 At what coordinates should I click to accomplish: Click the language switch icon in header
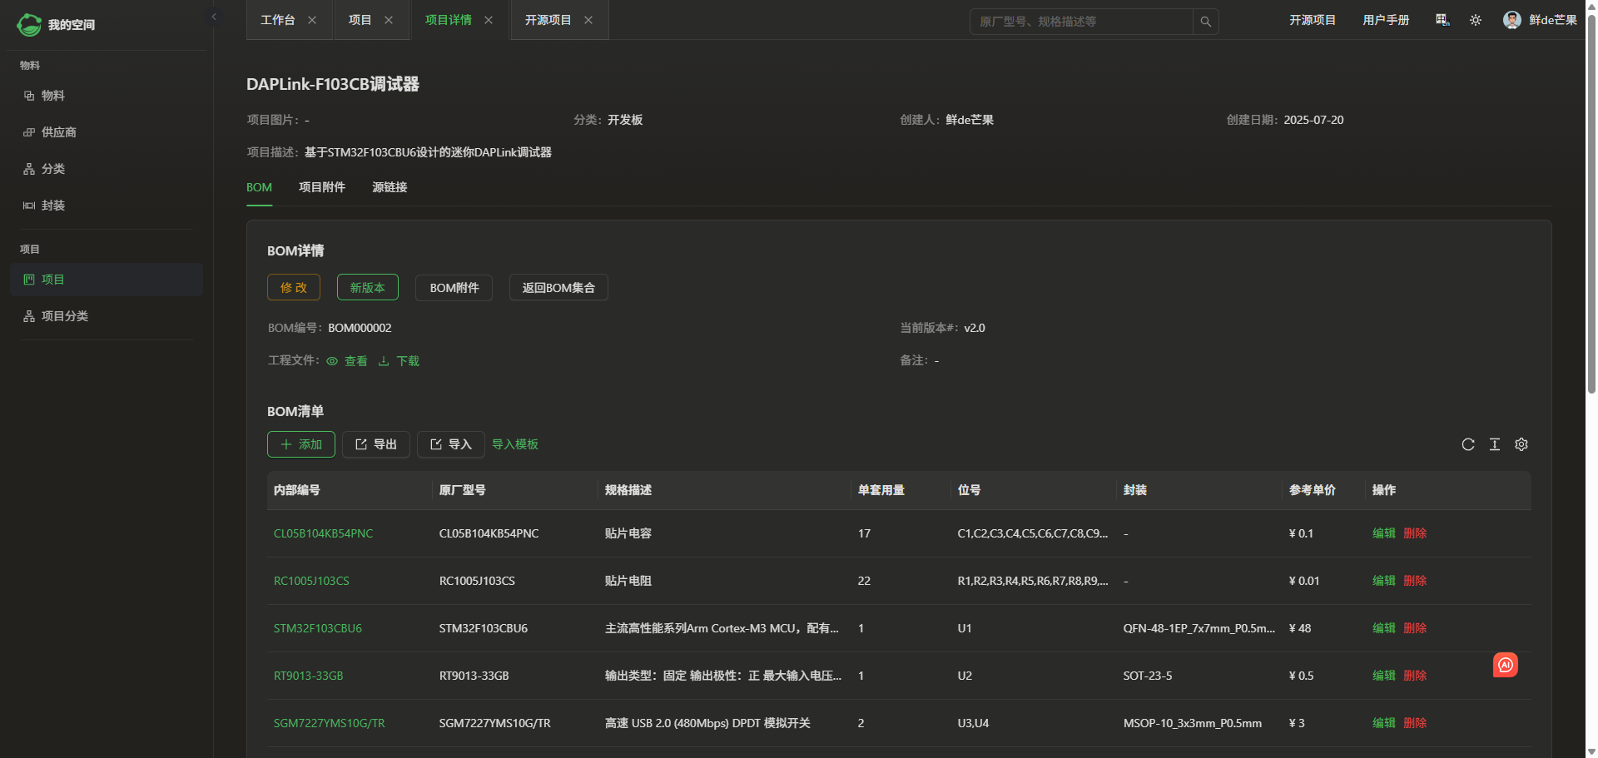[1442, 20]
